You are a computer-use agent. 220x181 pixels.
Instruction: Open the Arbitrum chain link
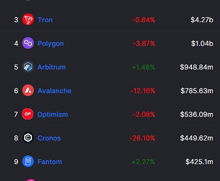pos(52,67)
